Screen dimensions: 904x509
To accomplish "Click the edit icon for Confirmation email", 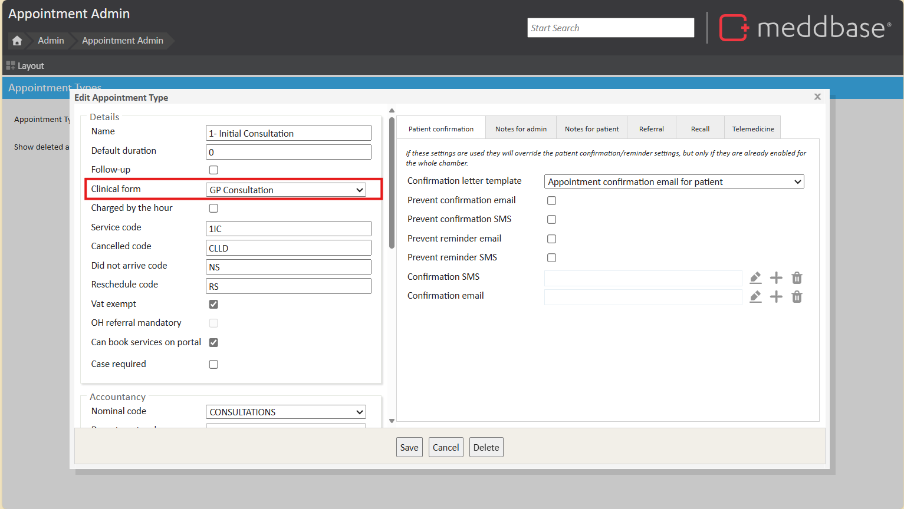I will pos(755,296).
